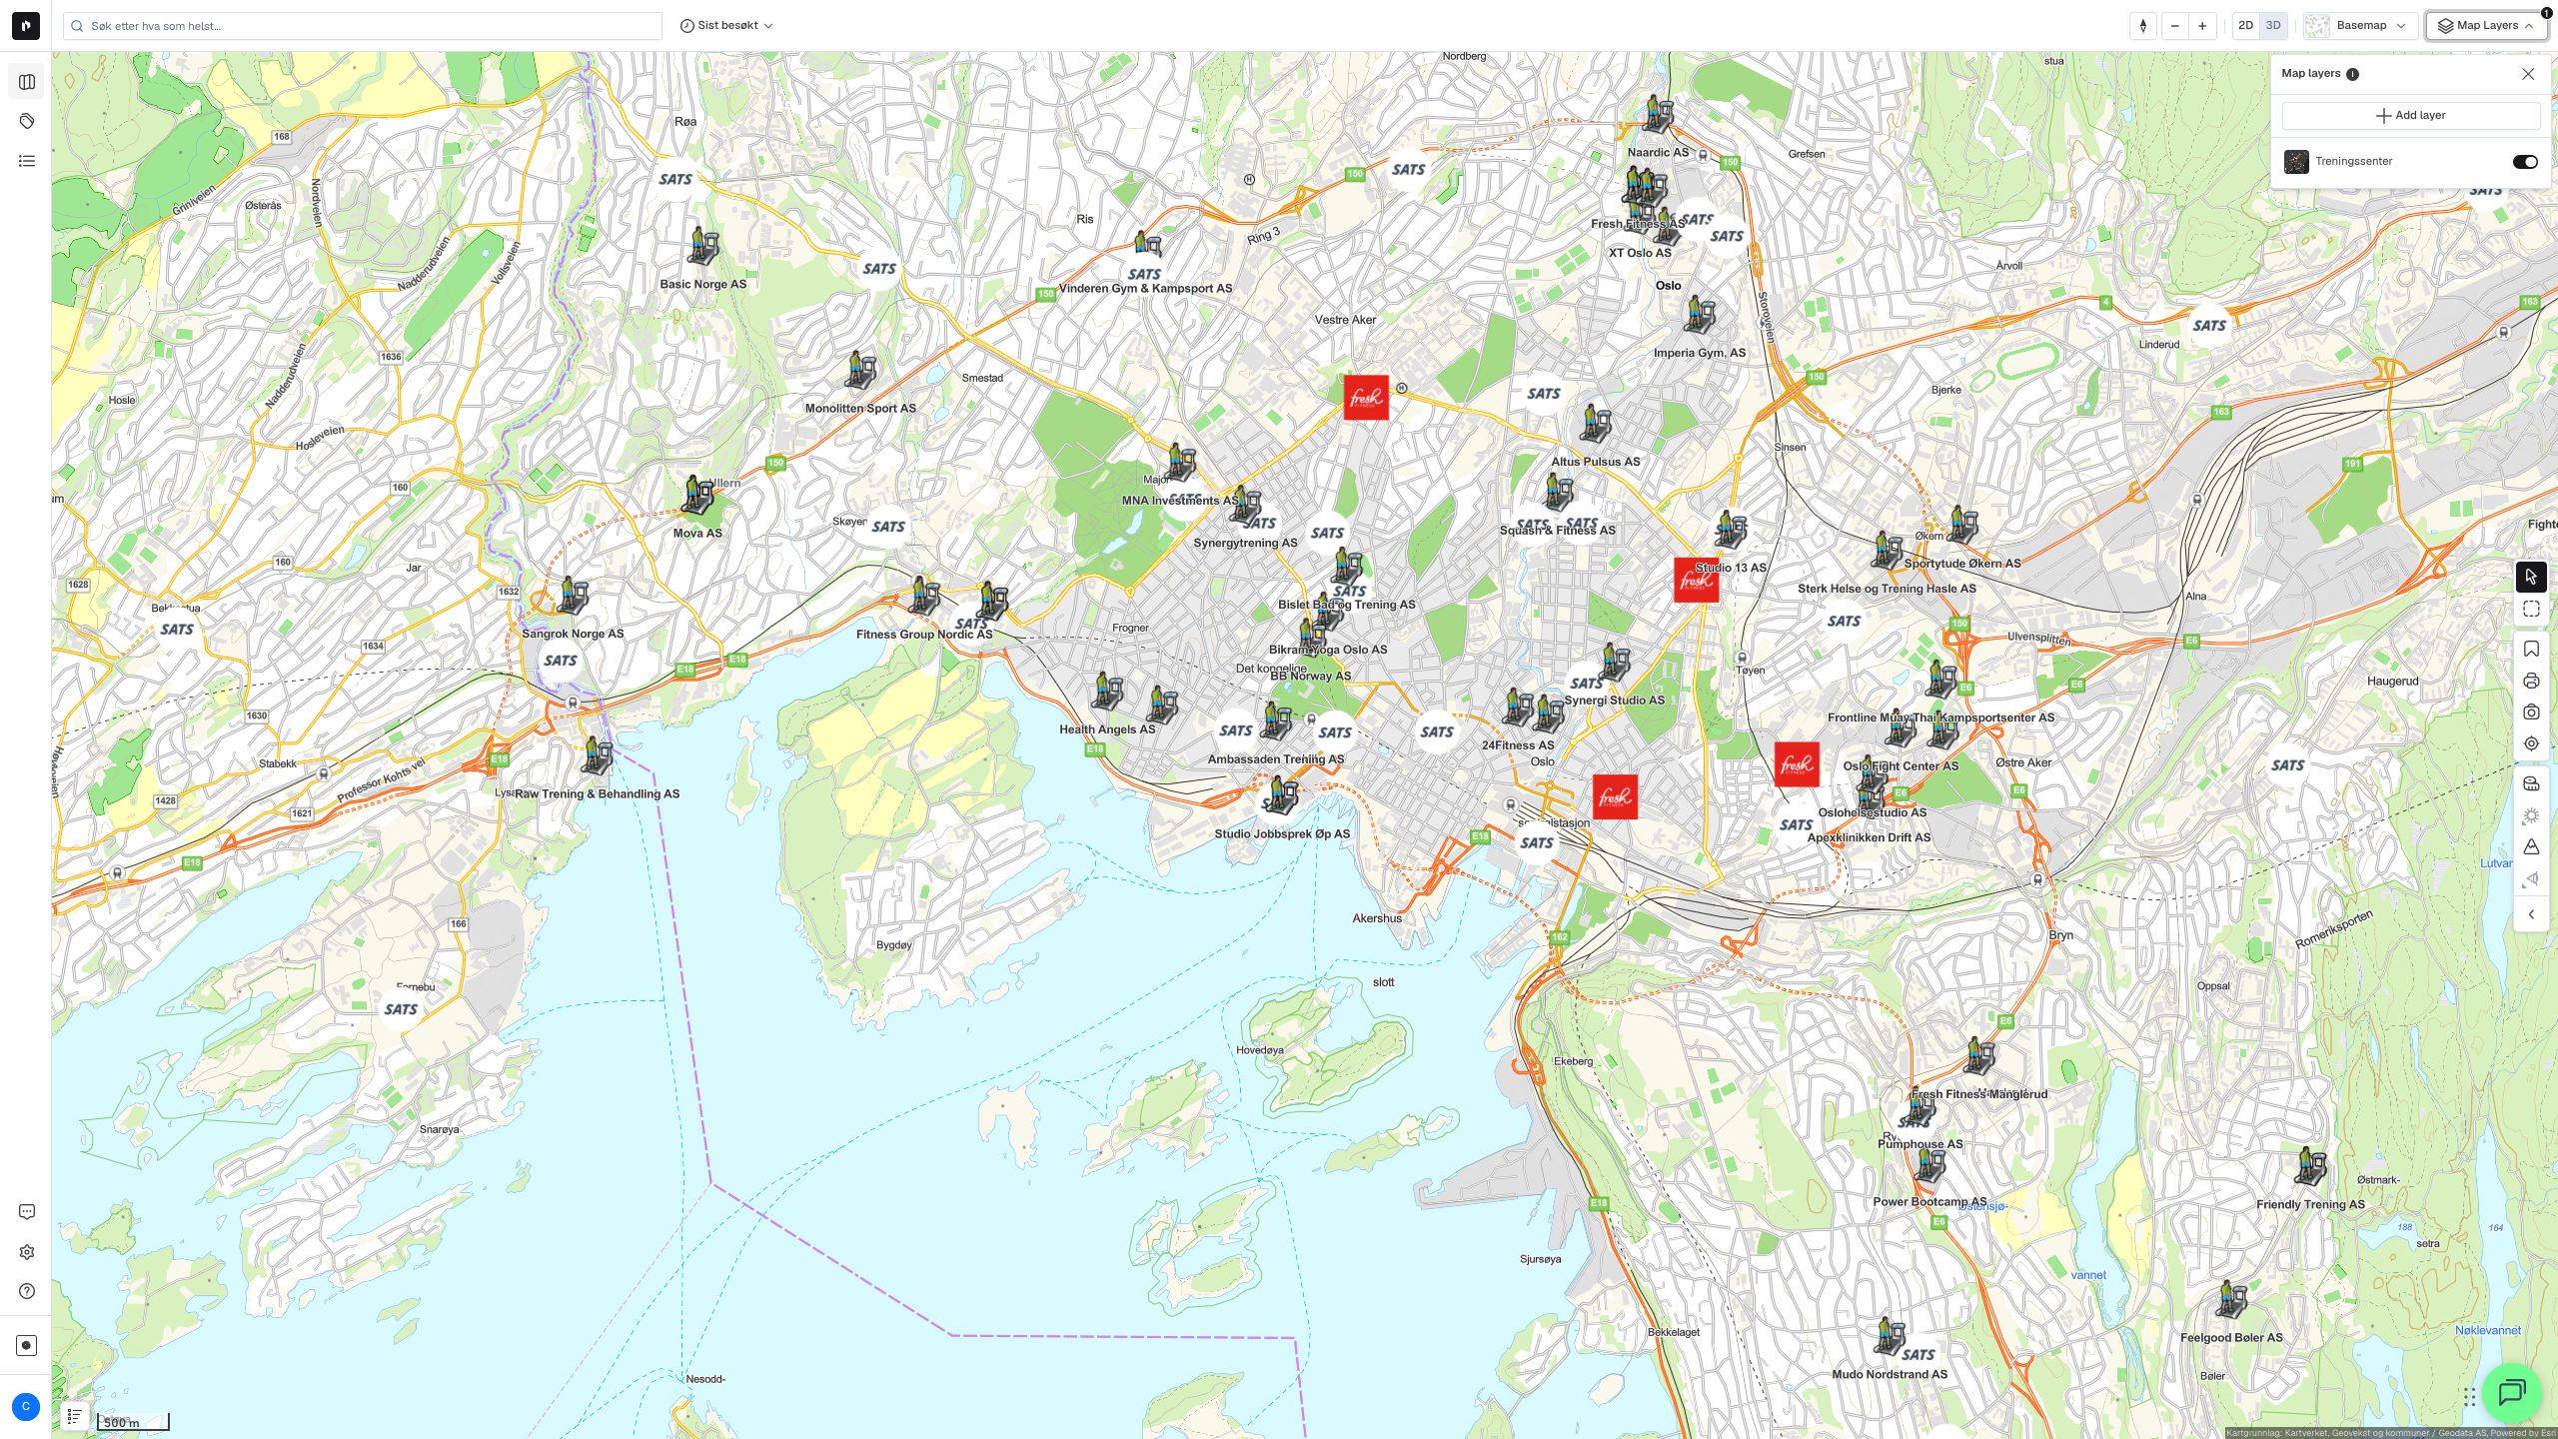Screen dimensions: 2558x1439
Task: Expand the Sist besøkt dropdown
Action: pyautogui.click(x=726, y=26)
